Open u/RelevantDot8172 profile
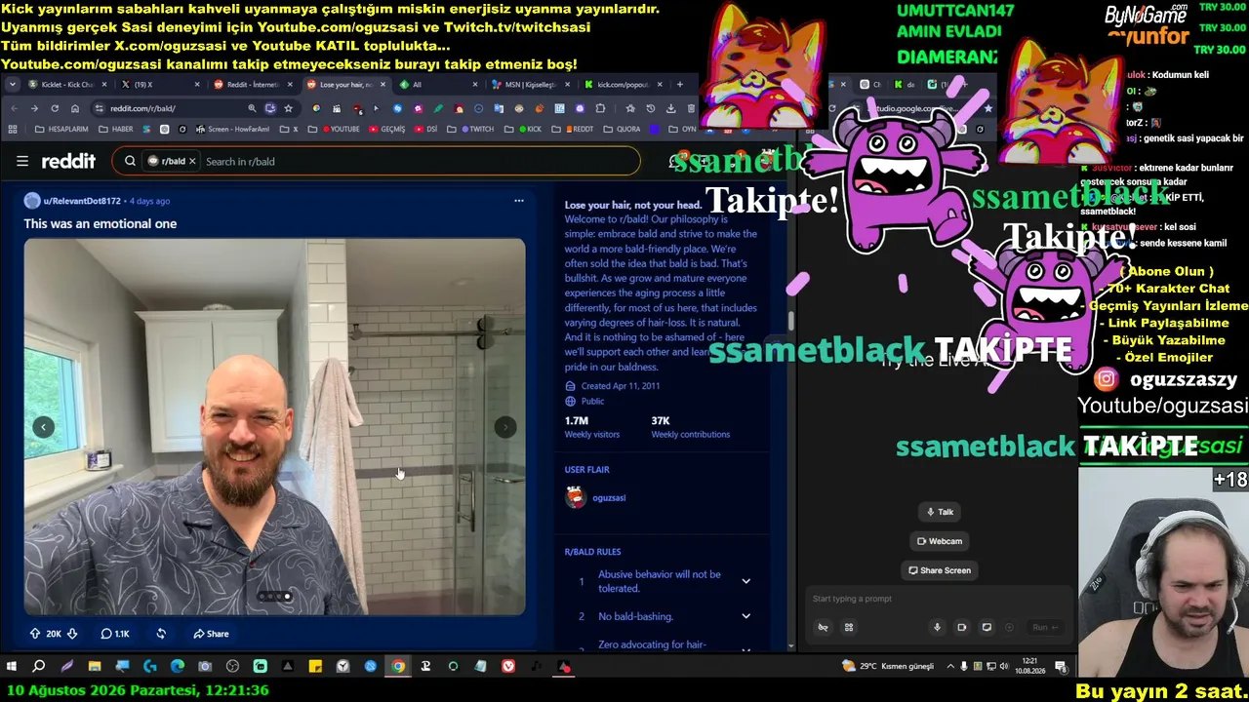Viewport: 1249px width, 702px height. 82,201
